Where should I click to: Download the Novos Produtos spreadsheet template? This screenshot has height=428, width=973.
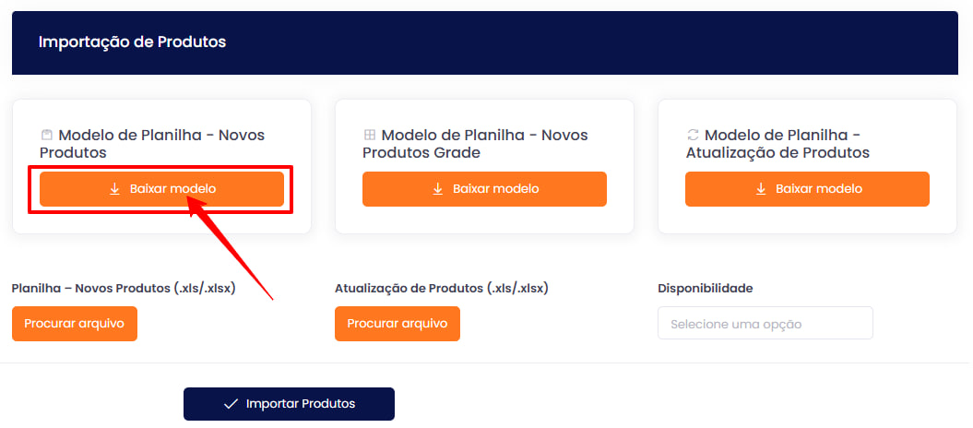tap(162, 189)
